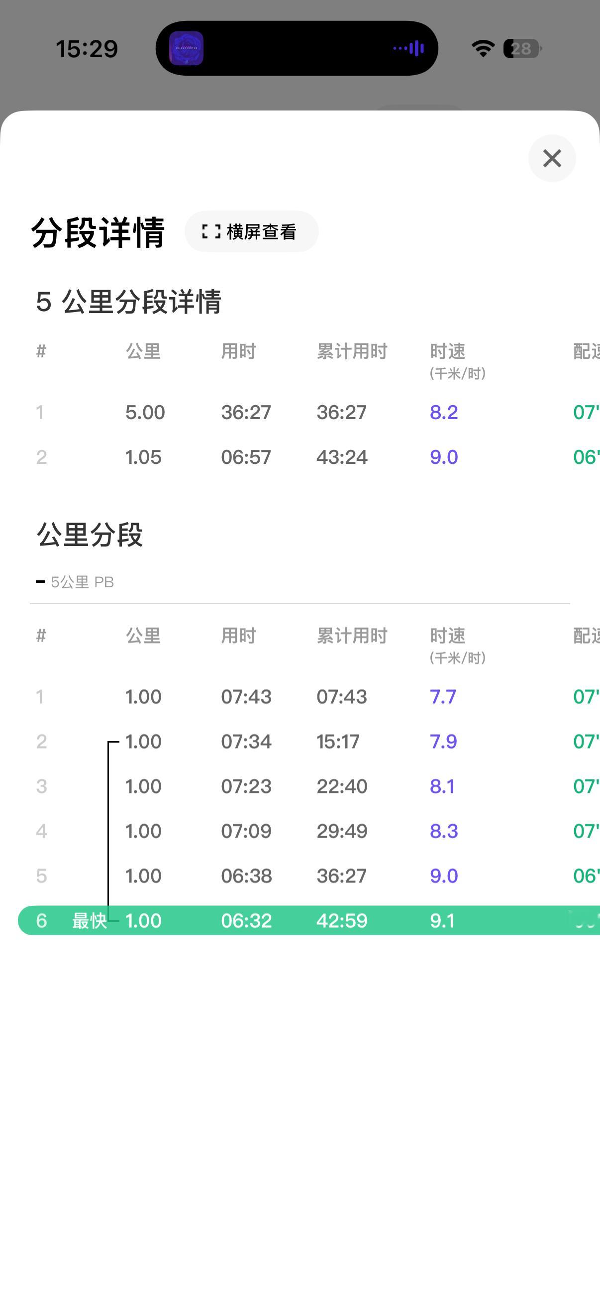The image size is (600, 1305).
Task: Tap the audio waveform icon in Dynamic Island
Action: point(408,49)
